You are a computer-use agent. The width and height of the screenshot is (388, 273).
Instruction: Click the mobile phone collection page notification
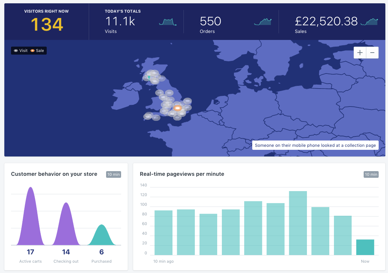click(x=315, y=145)
